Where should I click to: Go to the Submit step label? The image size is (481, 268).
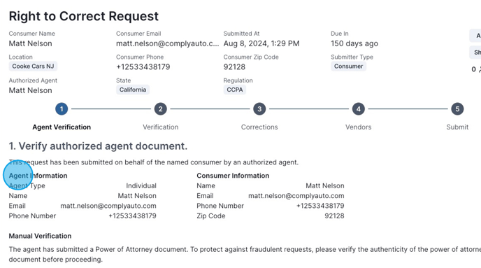pyautogui.click(x=457, y=127)
